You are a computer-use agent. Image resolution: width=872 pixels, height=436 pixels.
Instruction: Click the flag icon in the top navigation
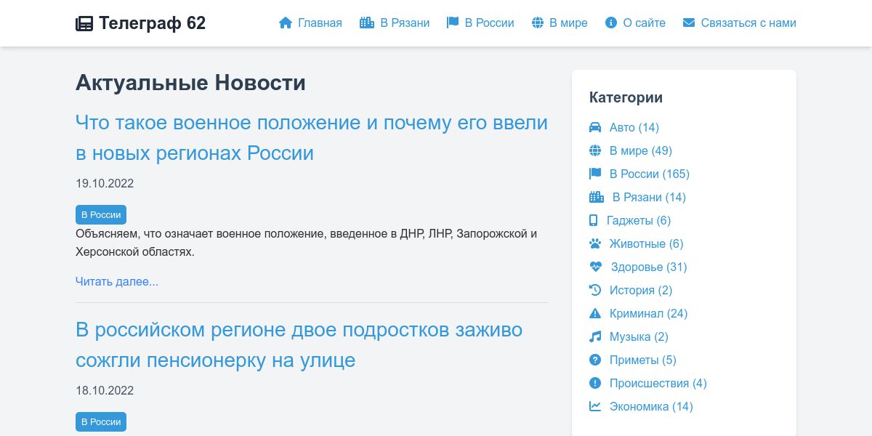(x=453, y=23)
